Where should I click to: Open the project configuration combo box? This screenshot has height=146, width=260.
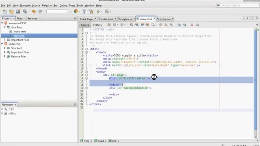click(59, 11)
